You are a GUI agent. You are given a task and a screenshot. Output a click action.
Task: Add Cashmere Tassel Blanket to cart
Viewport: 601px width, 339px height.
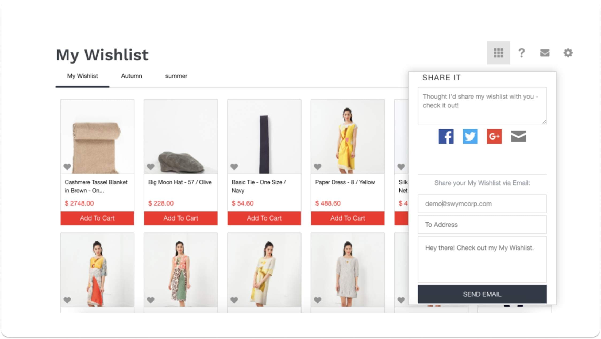click(x=97, y=218)
